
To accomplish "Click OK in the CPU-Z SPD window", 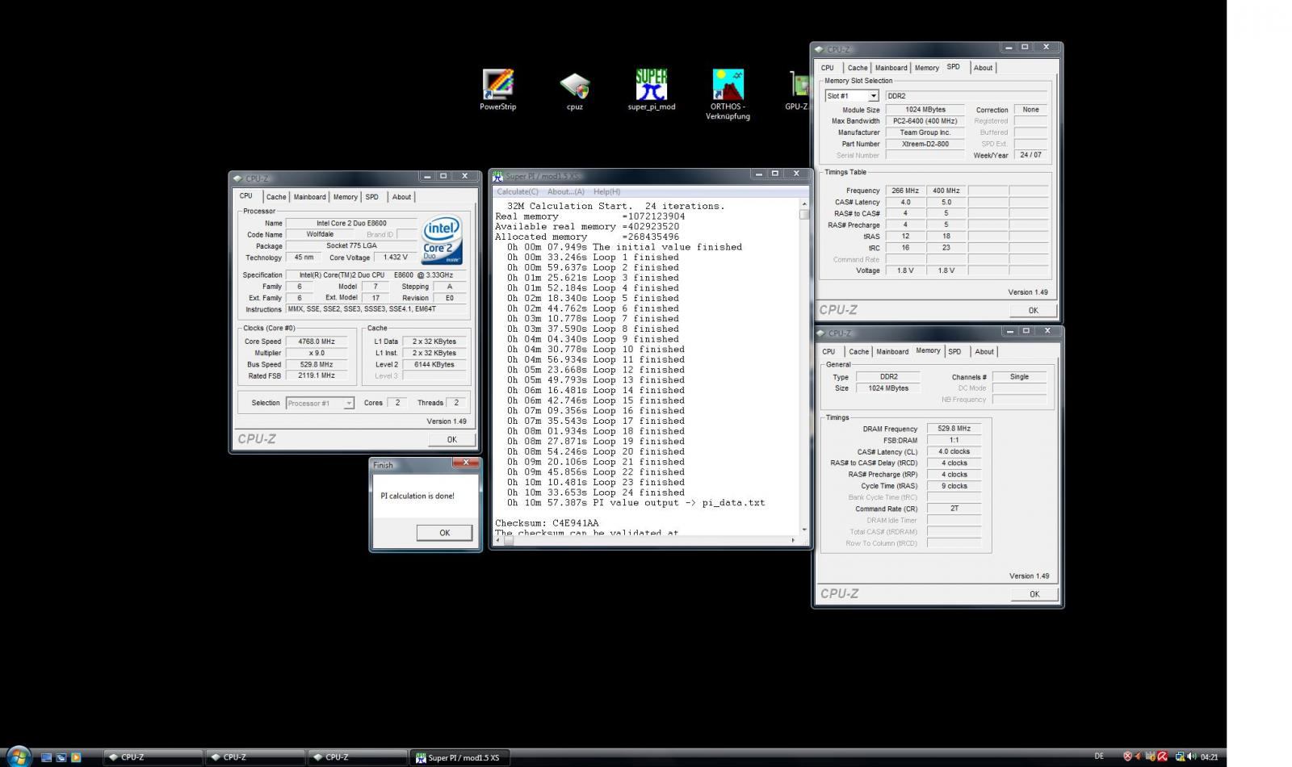I will (x=1033, y=310).
